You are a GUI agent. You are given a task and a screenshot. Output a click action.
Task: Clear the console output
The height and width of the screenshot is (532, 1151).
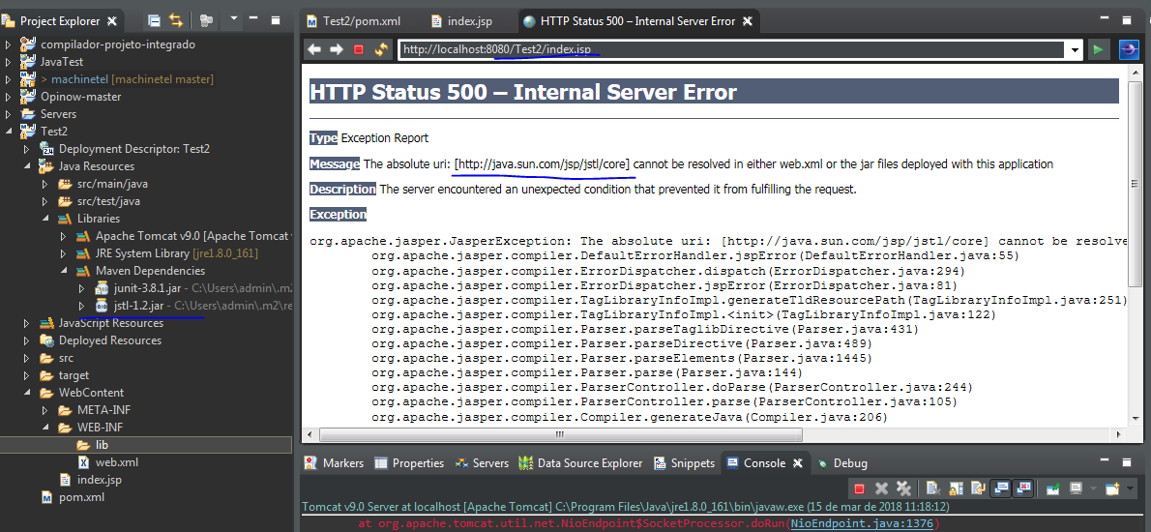click(933, 488)
